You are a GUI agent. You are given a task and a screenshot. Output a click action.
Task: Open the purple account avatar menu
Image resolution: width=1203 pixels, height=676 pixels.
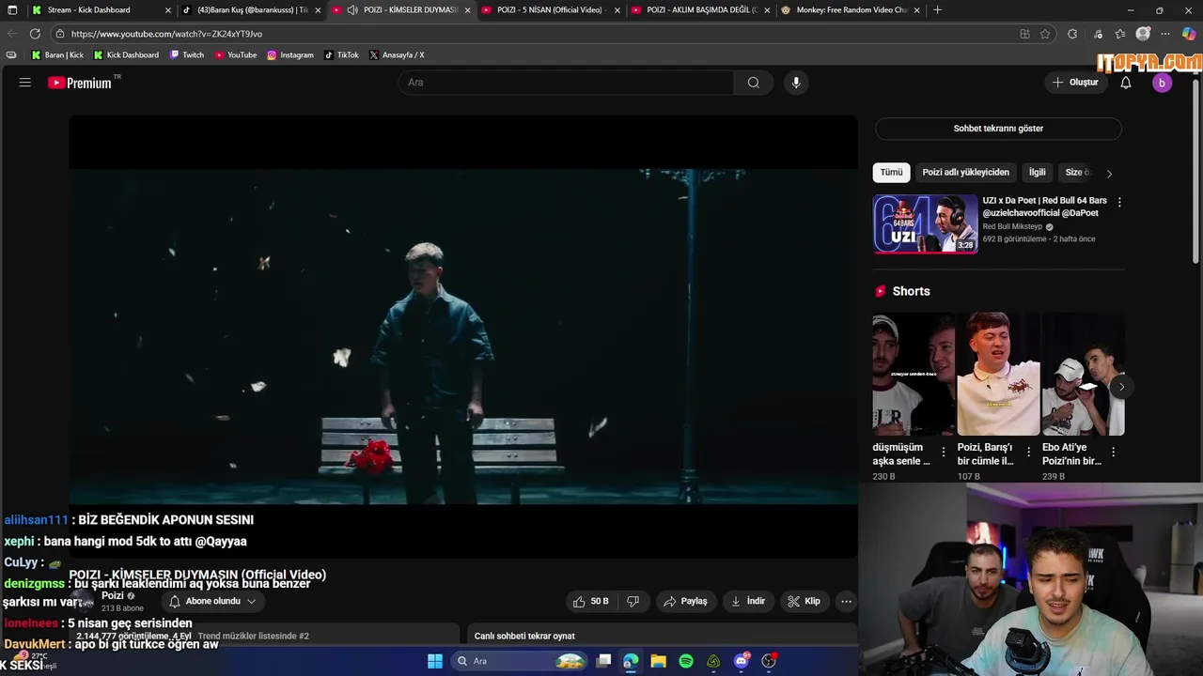click(1162, 83)
